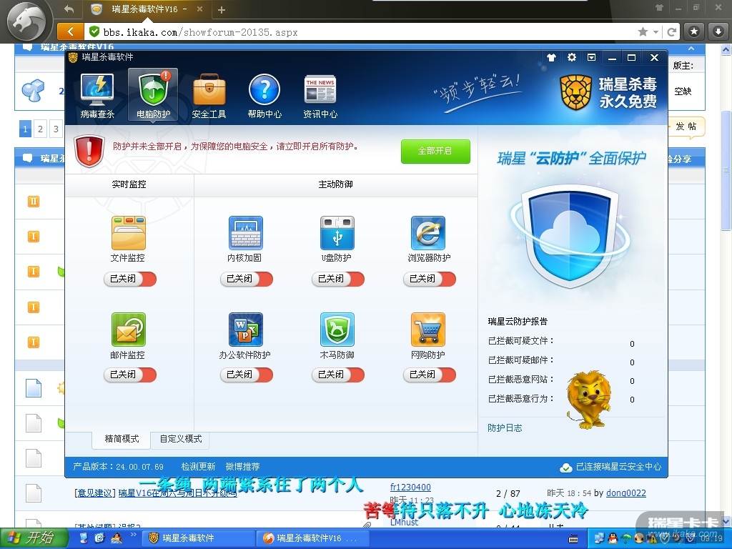Reload page with the browser refresh icon
The width and height of the screenshot is (732, 549).
click(x=672, y=31)
